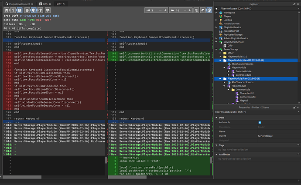
Task: Select the Diffy script under ServerScriptService
Action: tap(230, 45)
